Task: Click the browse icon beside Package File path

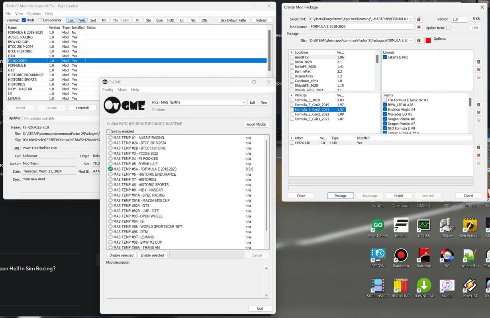Action: pyautogui.click(x=419, y=41)
